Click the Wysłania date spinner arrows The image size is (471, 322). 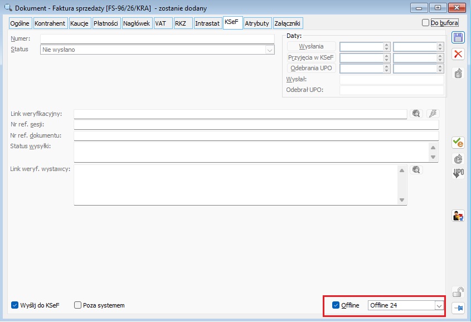387,46
